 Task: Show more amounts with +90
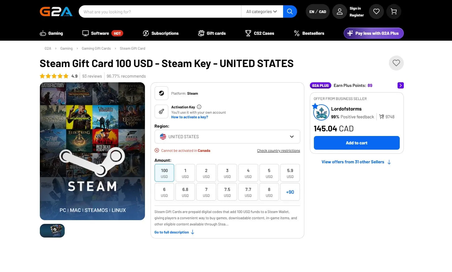coord(290,192)
